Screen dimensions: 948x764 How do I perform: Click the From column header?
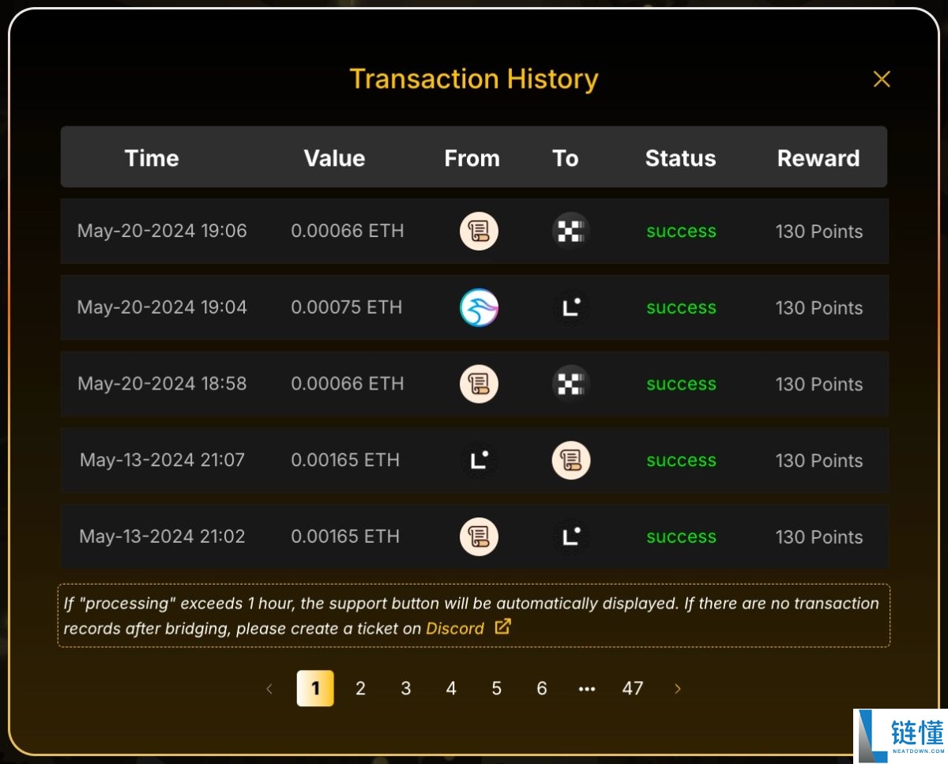pyautogui.click(x=472, y=158)
